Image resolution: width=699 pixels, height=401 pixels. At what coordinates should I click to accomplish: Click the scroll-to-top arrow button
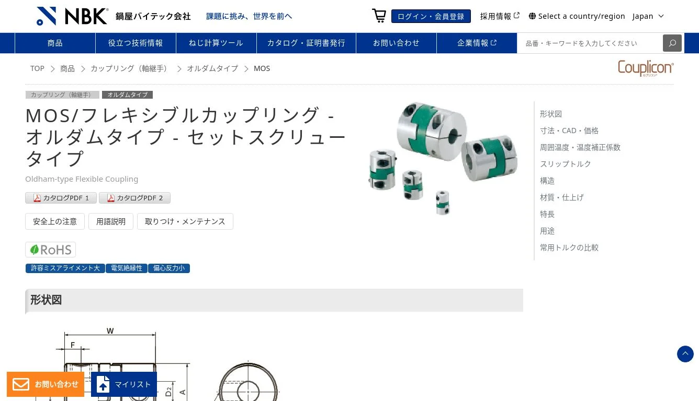pyautogui.click(x=685, y=354)
